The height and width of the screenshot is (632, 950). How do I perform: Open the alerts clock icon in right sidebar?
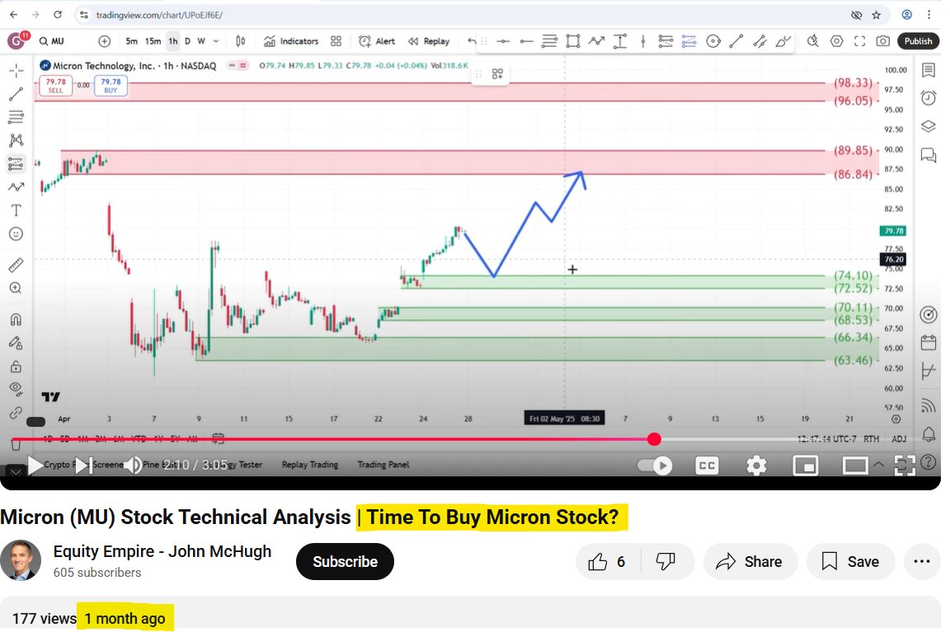[x=929, y=97]
